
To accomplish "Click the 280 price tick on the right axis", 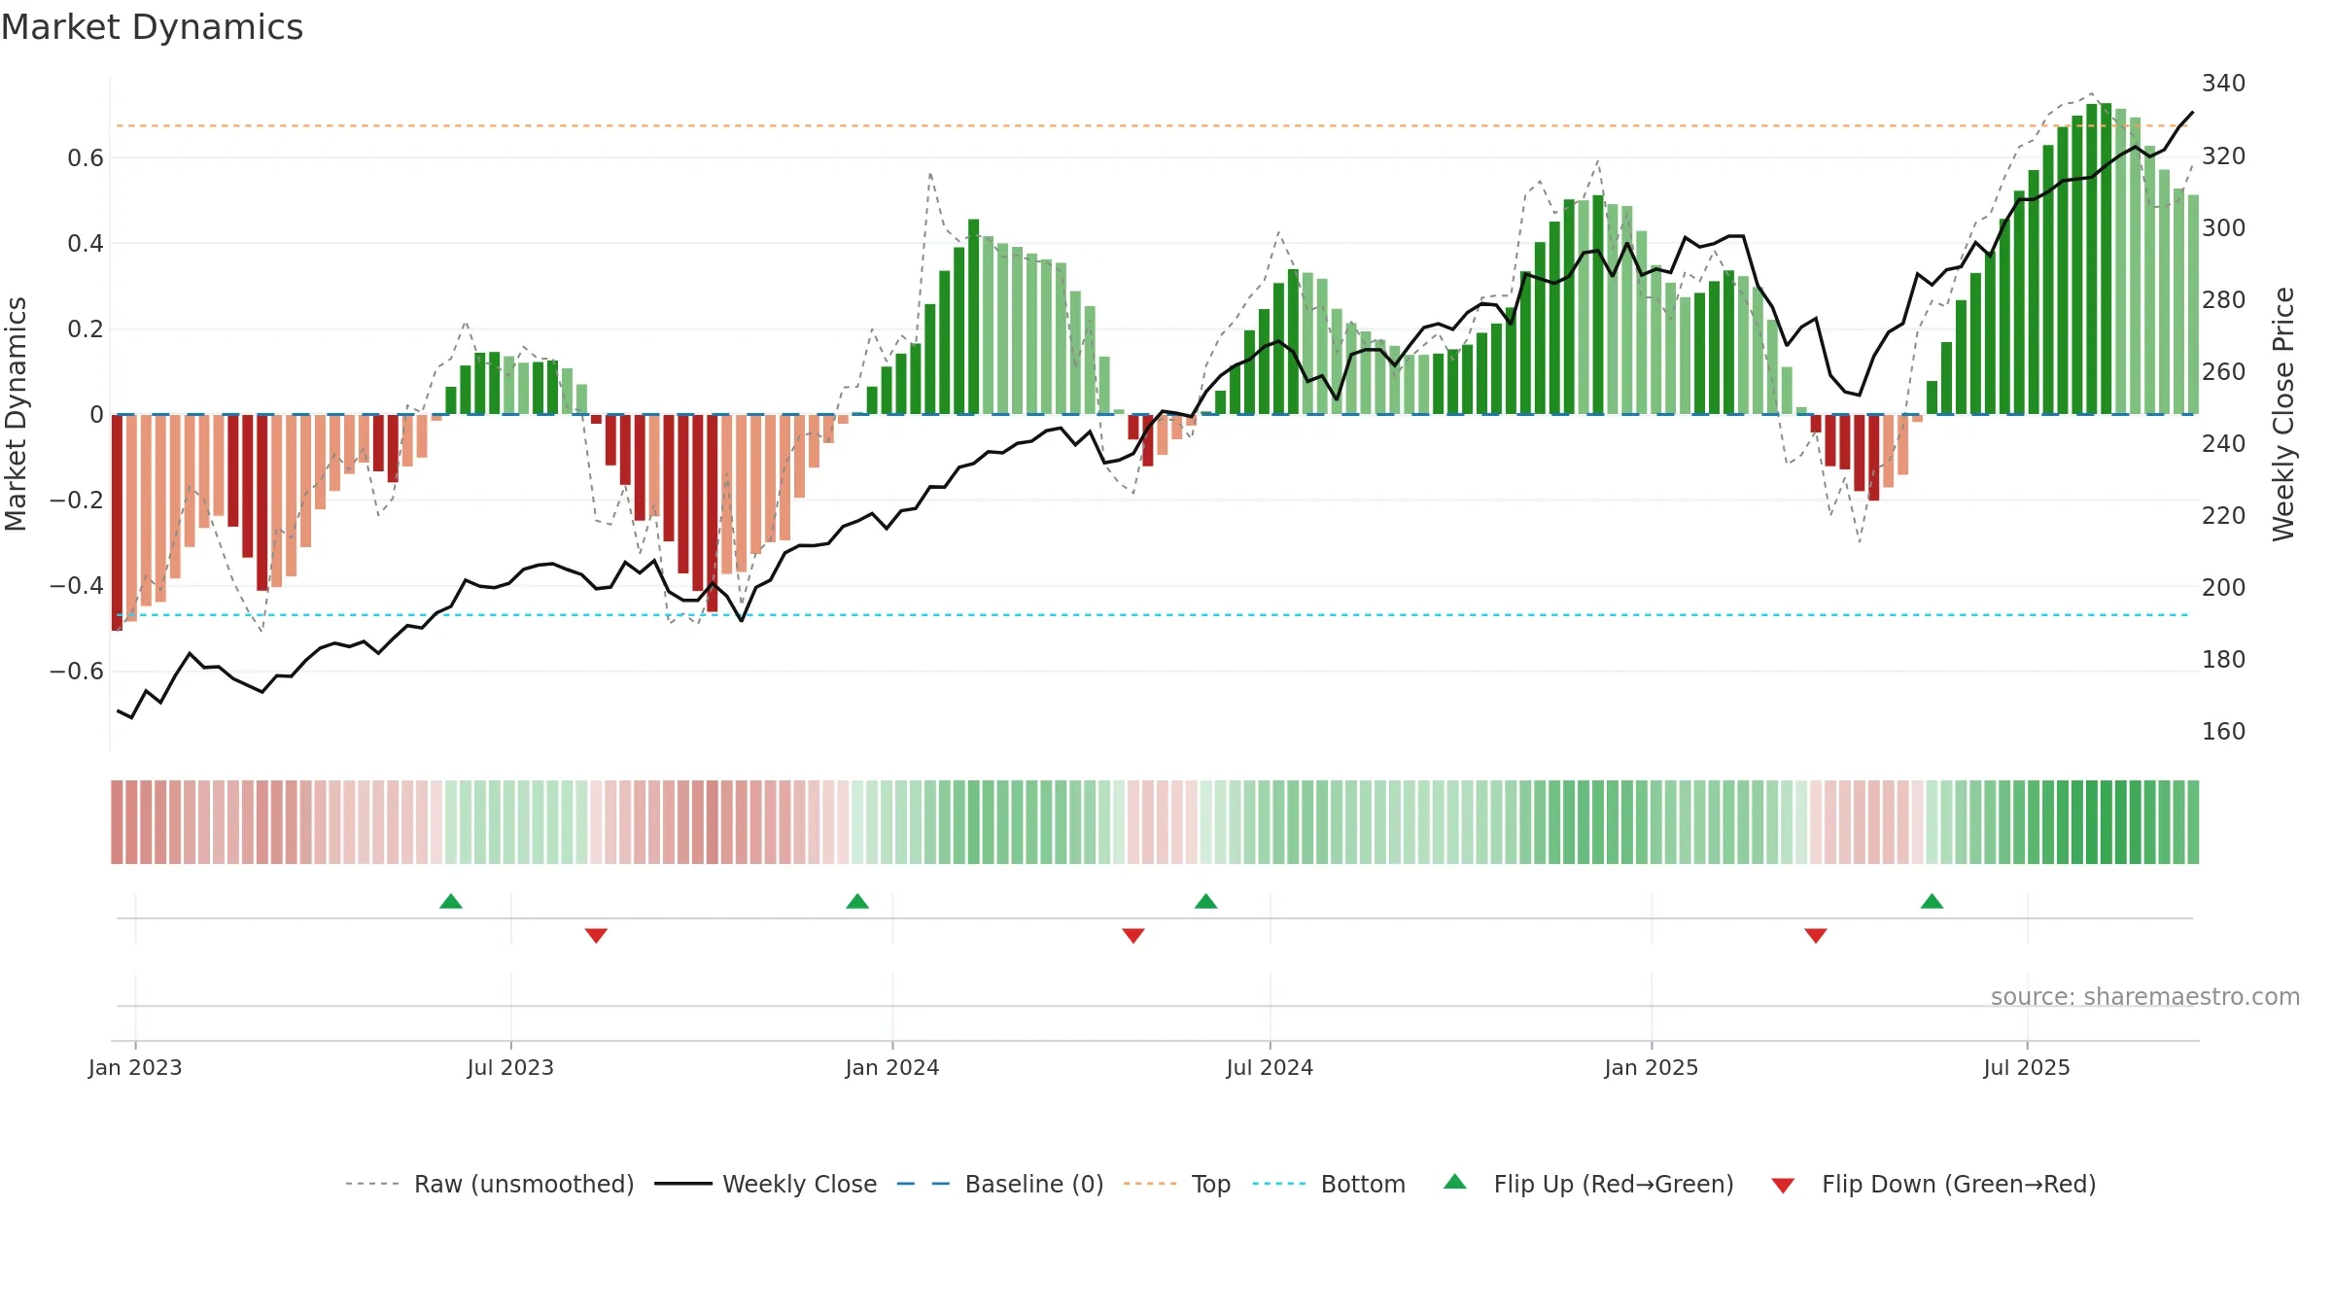I will pyautogui.click(x=2224, y=300).
